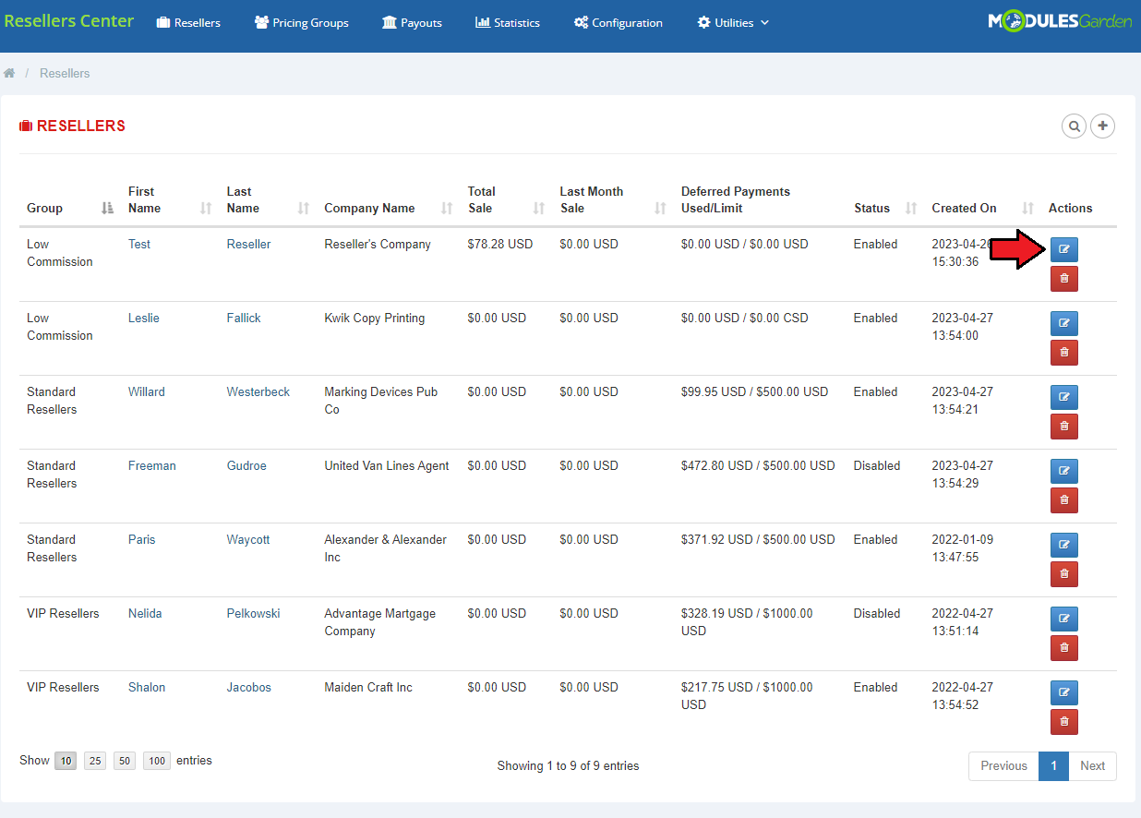Image resolution: width=1141 pixels, height=818 pixels.
Task: Open first name link Shalon
Action: [147, 687]
